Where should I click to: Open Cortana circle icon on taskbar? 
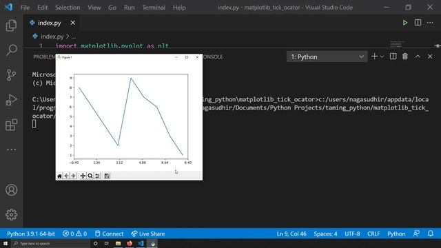point(95,243)
